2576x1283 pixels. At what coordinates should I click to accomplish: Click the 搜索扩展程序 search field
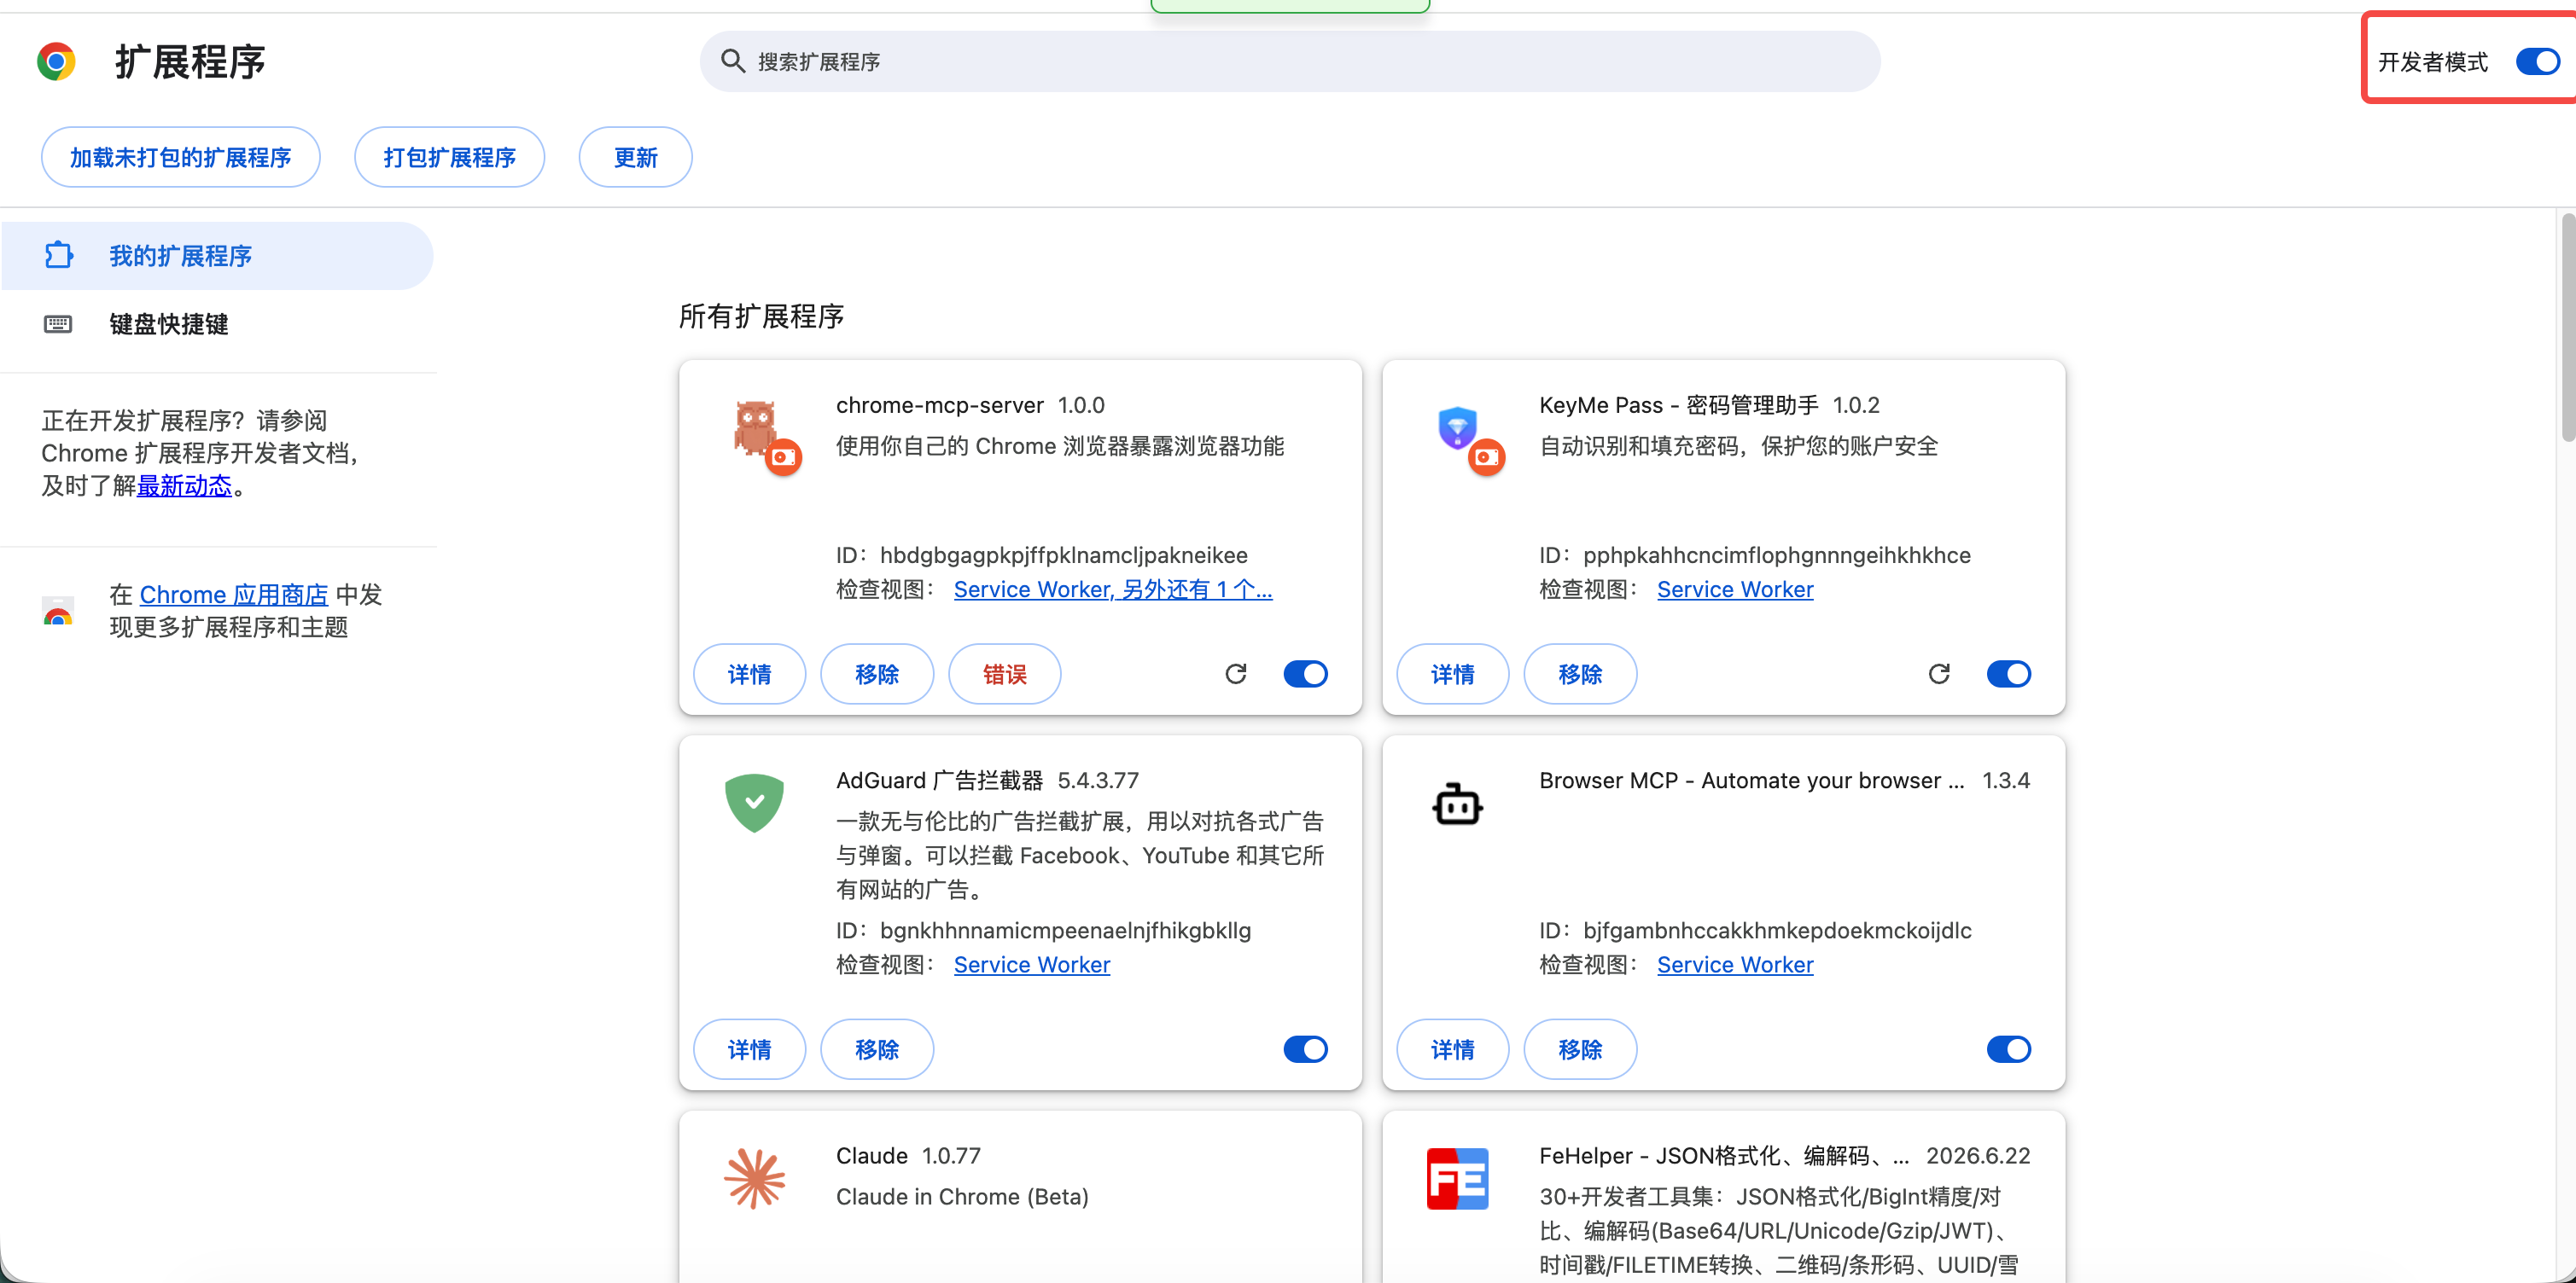(x=1290, y=61)
